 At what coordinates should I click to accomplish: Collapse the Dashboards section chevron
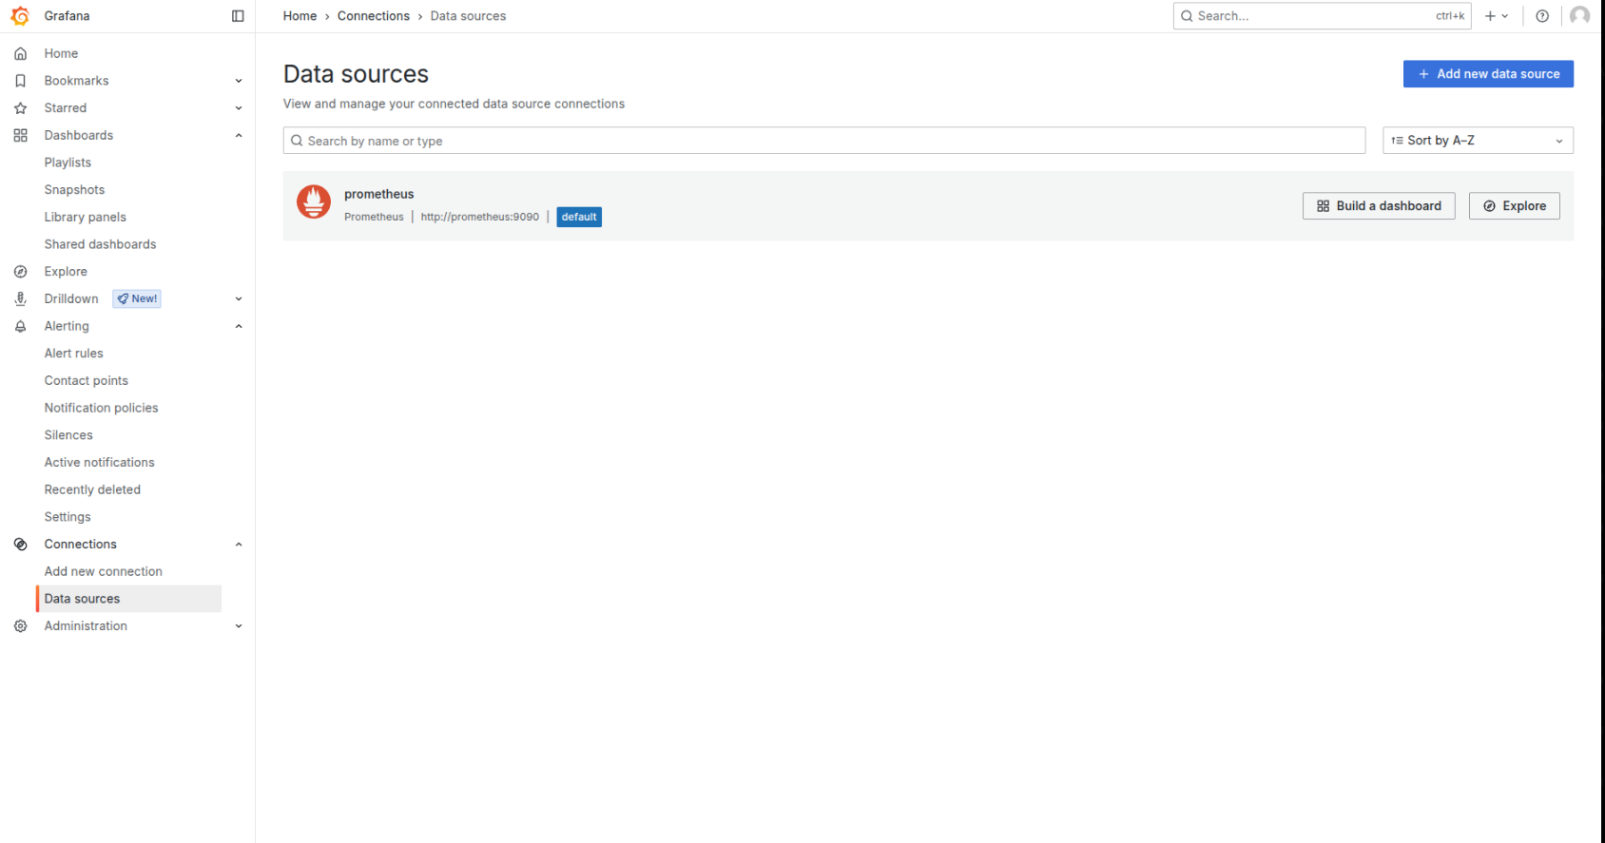click(239, 136)
